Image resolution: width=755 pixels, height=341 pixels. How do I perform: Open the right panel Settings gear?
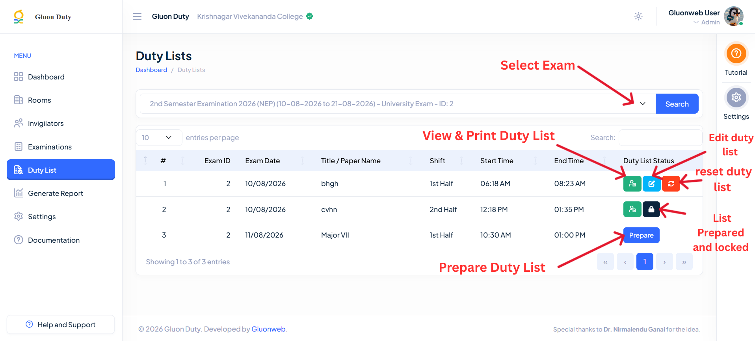[x=736, y=98]
